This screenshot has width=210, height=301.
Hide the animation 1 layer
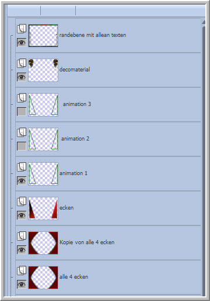point(22,181)
